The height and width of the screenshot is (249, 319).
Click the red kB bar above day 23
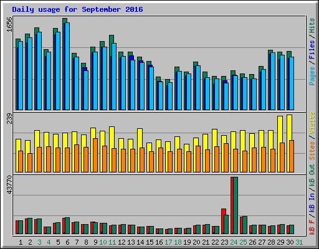[223, 221]
